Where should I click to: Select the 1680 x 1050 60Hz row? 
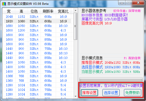(37, 26)
